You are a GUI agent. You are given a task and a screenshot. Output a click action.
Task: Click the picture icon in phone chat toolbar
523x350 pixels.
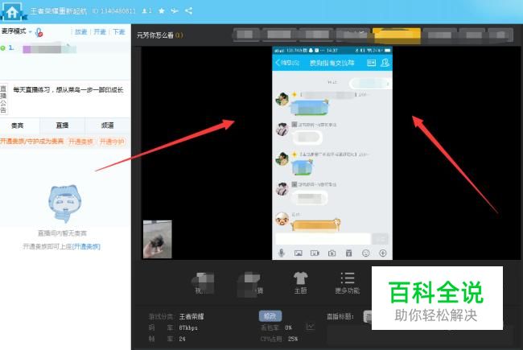(x=299, y=253)
